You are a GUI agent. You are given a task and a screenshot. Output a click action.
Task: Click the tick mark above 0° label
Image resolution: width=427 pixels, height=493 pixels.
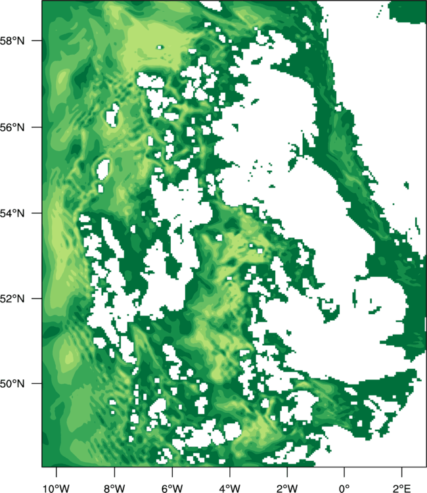tap(344, 472)
